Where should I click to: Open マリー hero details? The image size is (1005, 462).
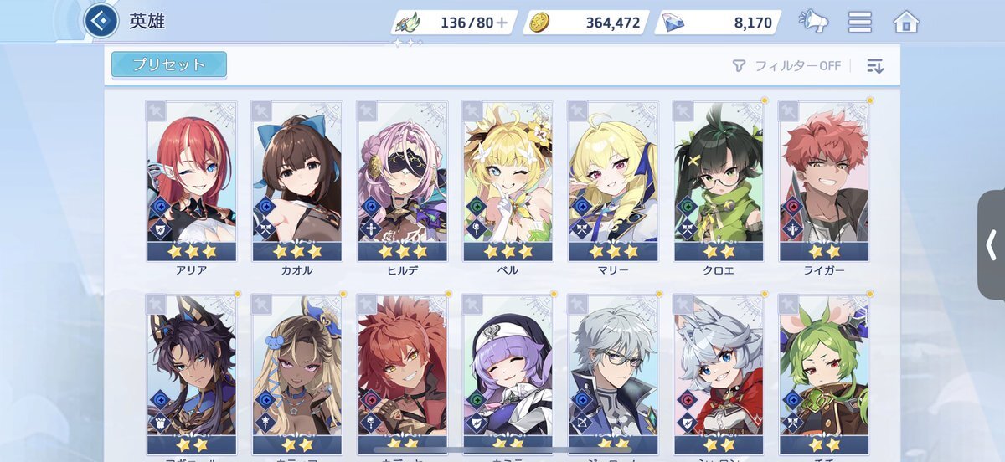[x=613, y=181]
